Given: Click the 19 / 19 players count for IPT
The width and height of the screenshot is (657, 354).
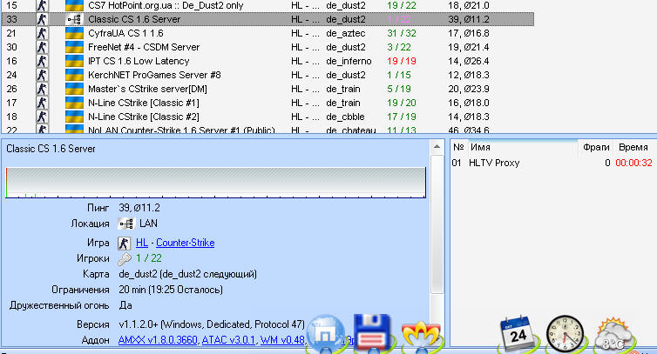Looking at the screenshot, I should click(x=402, y=61).
